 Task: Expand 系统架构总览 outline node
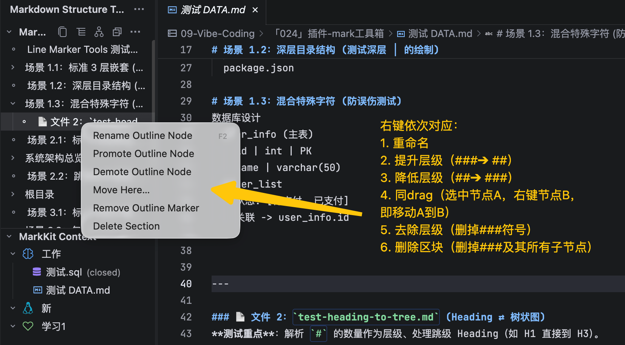point(13,158)
